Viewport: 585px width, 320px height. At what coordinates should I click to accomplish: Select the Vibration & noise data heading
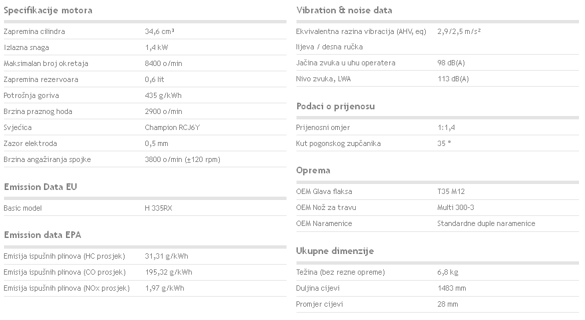[x=344, y=11]
